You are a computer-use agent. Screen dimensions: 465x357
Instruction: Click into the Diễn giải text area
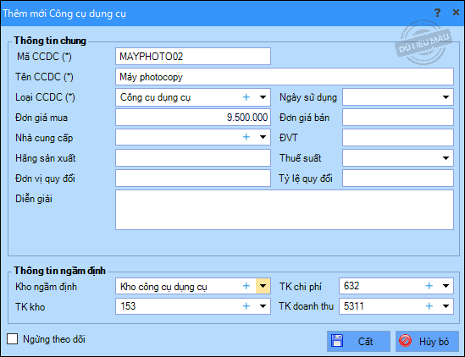(285, 210)
